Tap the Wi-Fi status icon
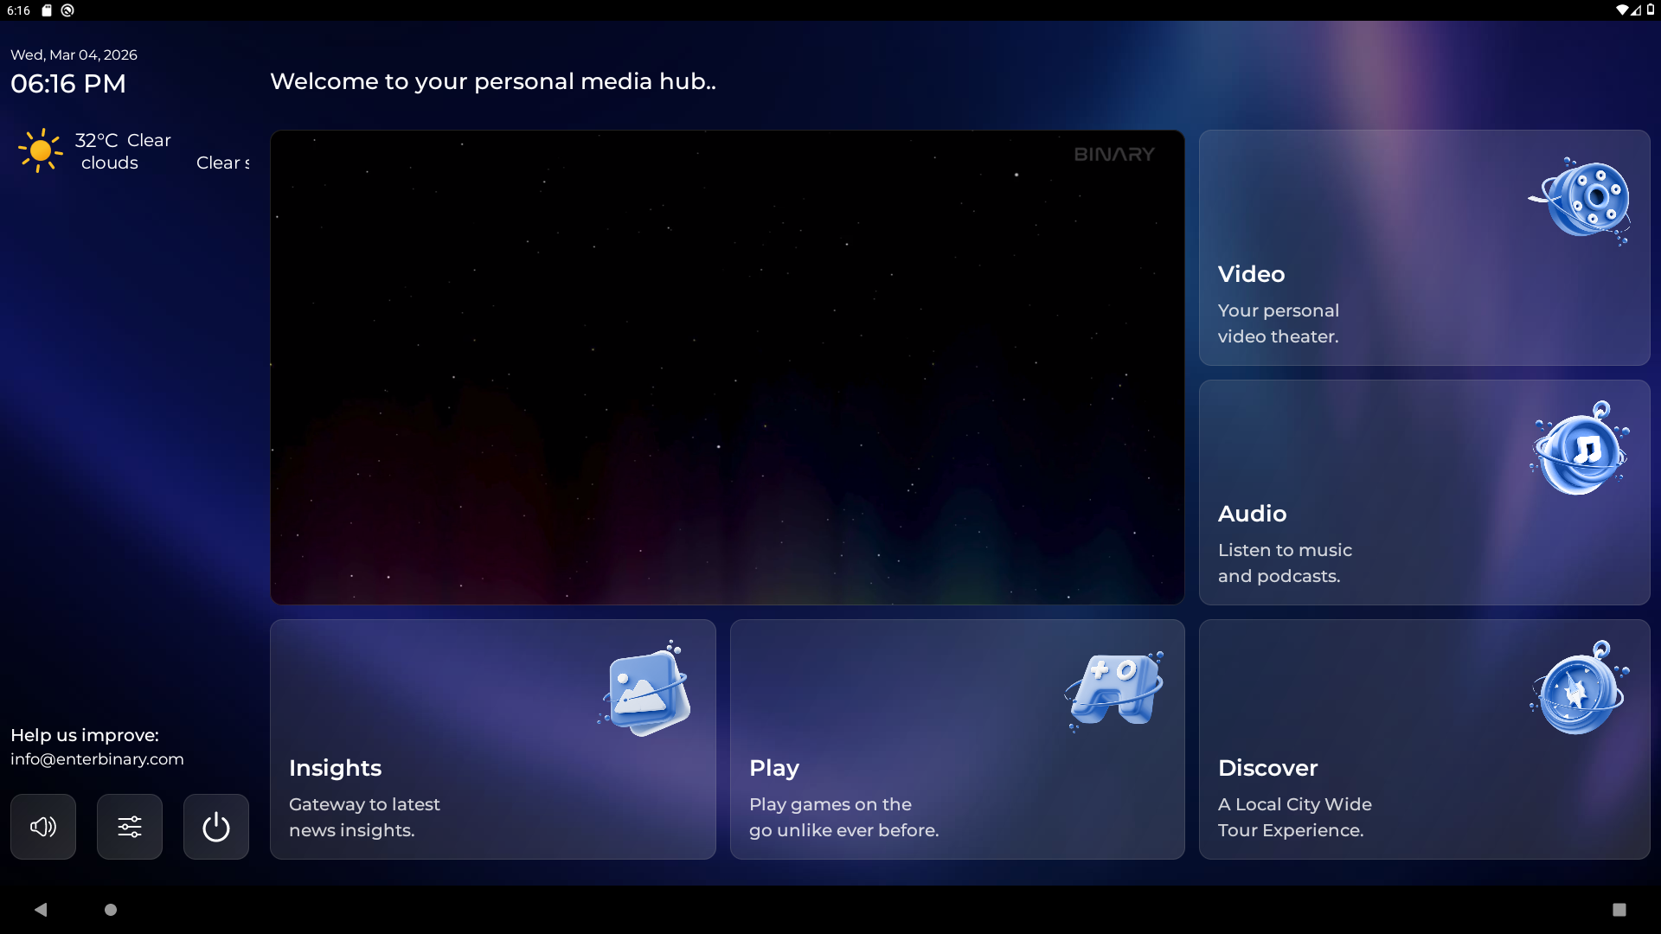 (x=1621, y=10)
